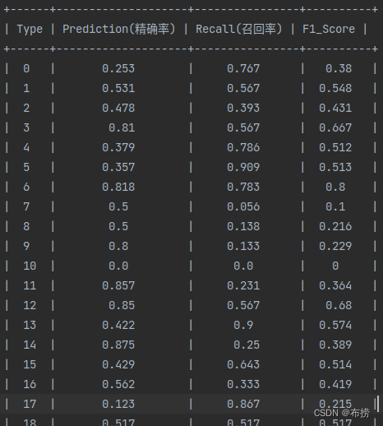Select recall value 0.786

click(x=243, y=147)
